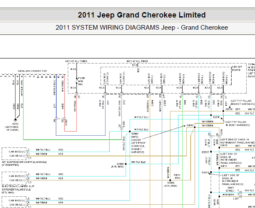
Task: Click the "CAN BUS 125K(-)" pin label
Action: tap(150, 79)
